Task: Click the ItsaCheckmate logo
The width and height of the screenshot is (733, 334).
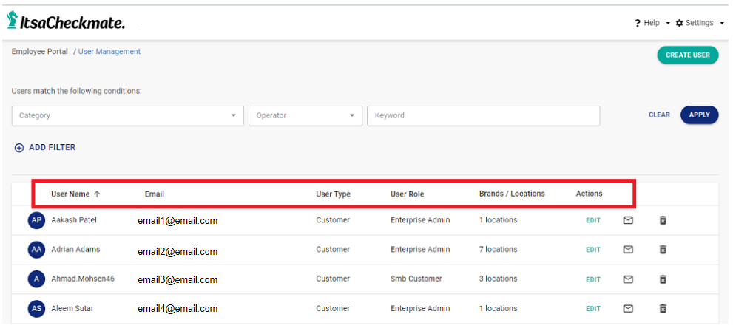Action: (x=66, y=22)
